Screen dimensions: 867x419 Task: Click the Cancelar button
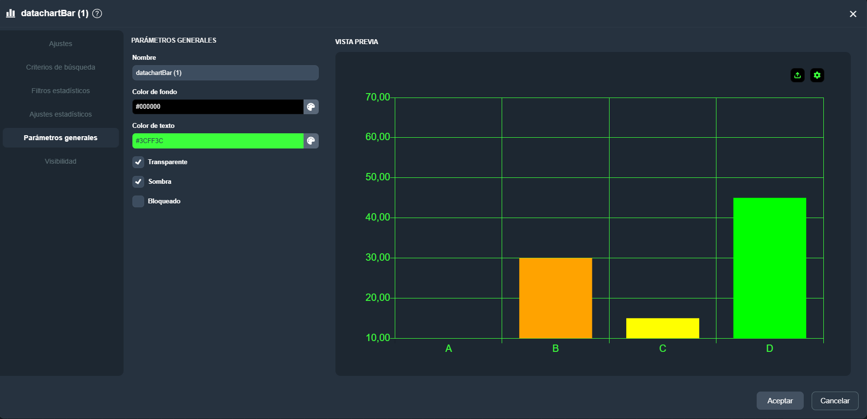point(835,401)
